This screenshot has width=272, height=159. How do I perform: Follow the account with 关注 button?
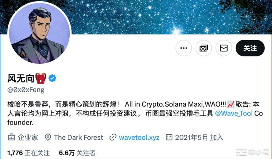coord(250,48)
